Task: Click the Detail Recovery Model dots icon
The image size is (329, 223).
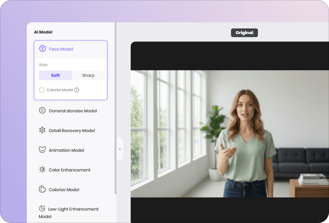Action: tap(42, 130)
